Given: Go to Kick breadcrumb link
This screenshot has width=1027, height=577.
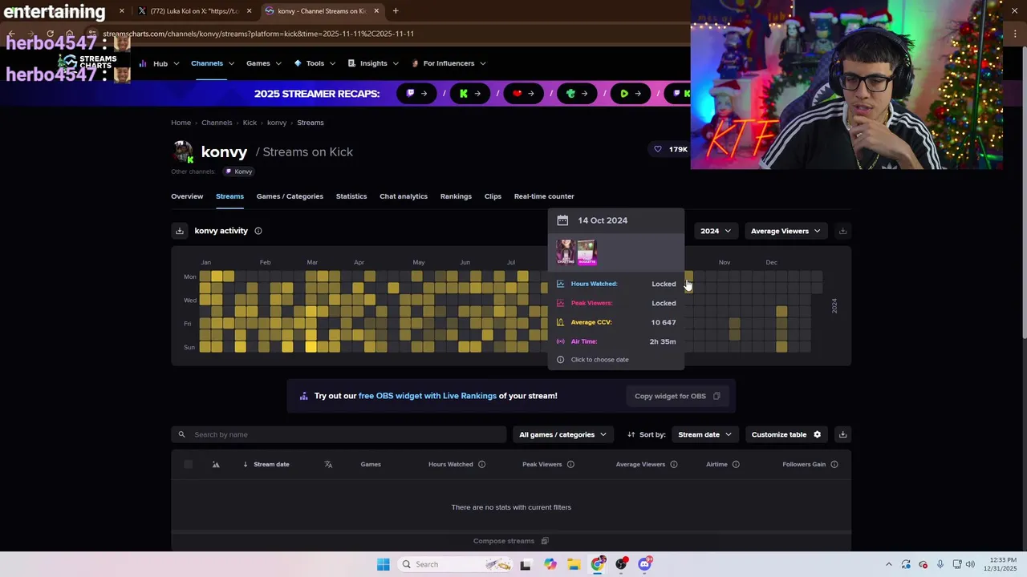Looking at the screenshot, I should (250, 123).
